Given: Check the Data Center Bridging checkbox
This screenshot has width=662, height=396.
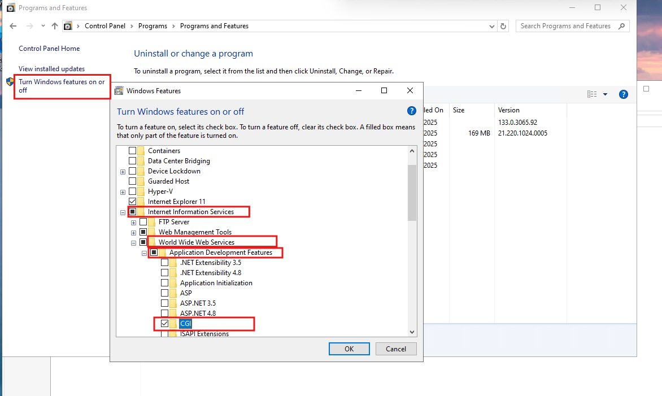Looking at the screenshot, I should 133,161.
